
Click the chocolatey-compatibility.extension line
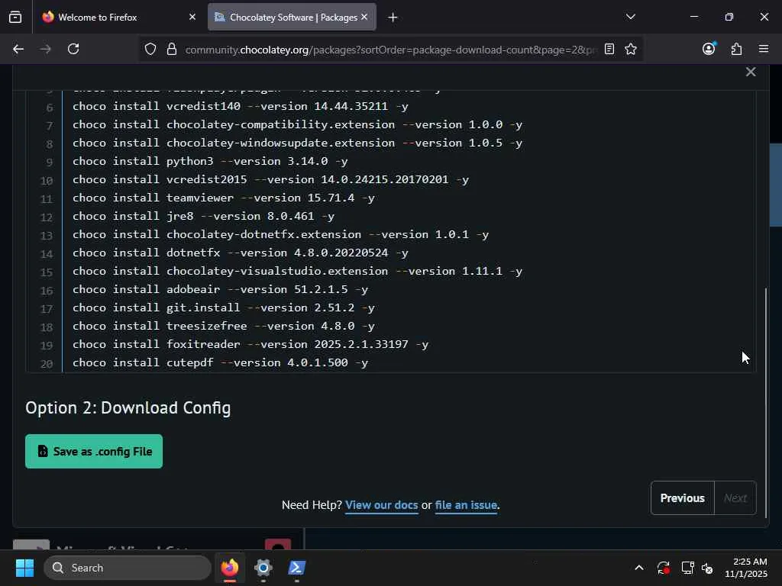tap(297, 124)
